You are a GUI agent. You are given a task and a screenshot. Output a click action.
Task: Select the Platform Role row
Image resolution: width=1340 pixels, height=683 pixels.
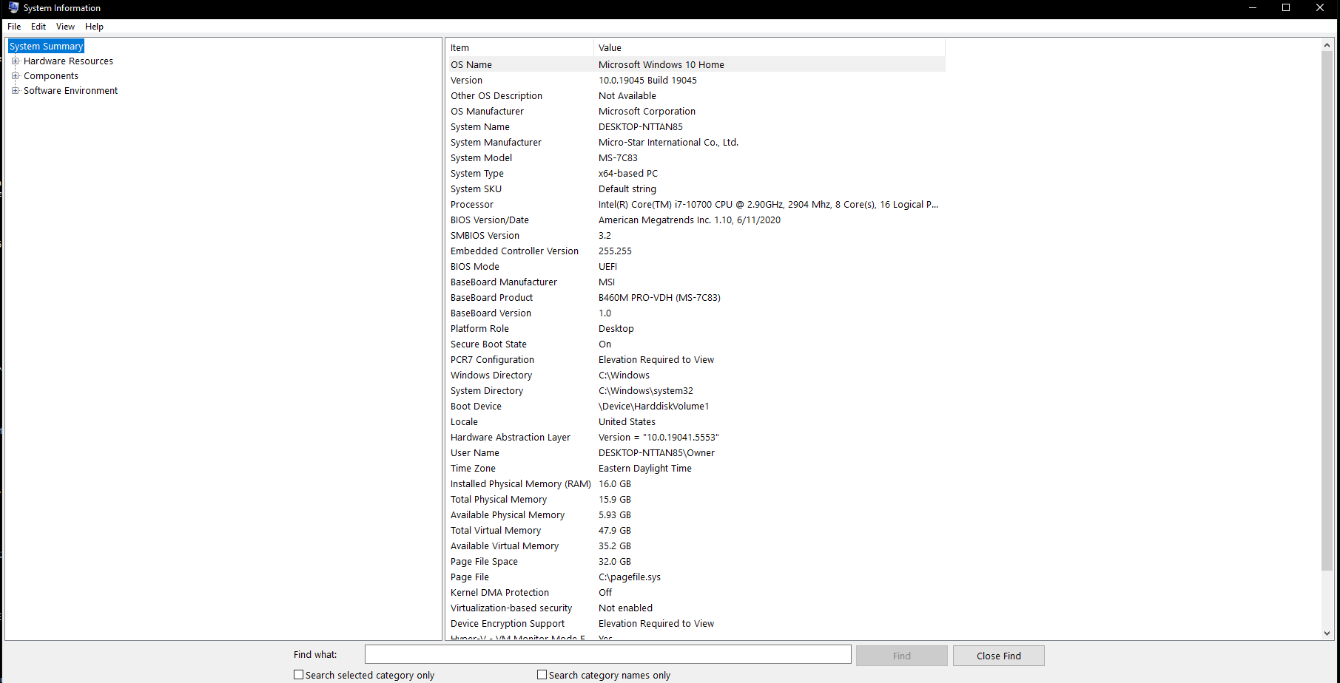click(x=697, y=328)
